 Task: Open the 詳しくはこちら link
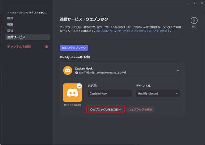coord(106,31)
